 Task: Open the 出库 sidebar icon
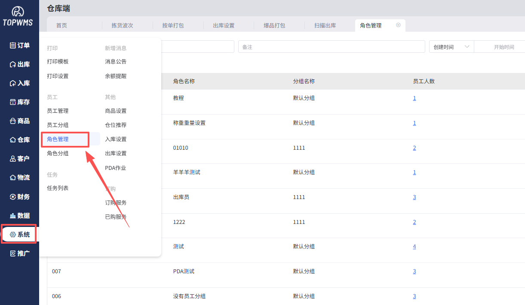pos(13,64)
